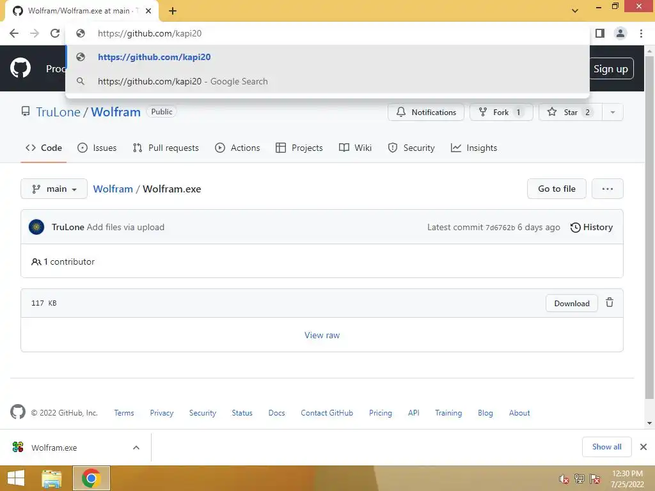Open the Status footer link
Image resolution: width=655 pixels, height=491 pixels.
click(x=242, y=413)
